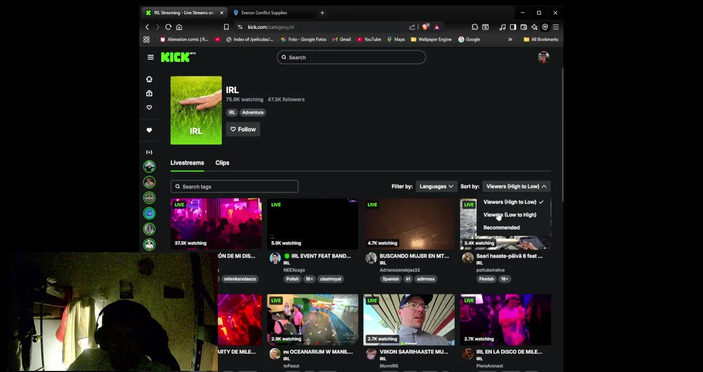Follow the IRL category

(243, 129)
